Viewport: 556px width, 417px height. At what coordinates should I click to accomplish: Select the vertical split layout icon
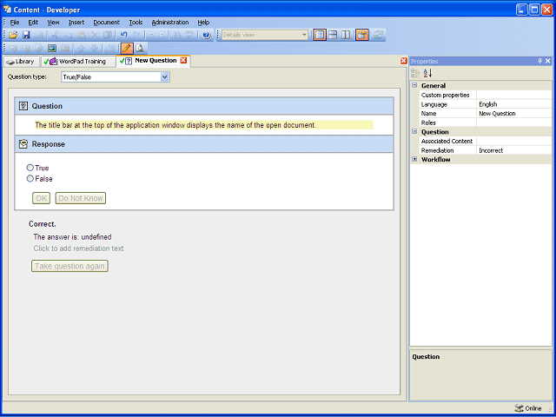(346, 35)
